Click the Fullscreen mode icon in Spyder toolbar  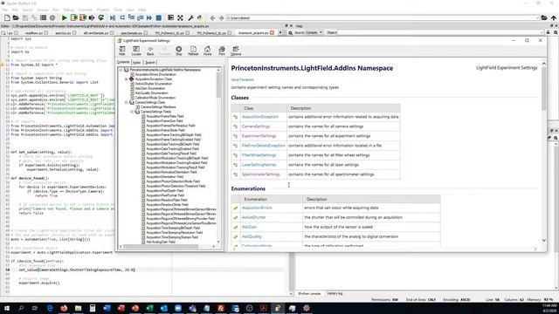coord(181,17)
